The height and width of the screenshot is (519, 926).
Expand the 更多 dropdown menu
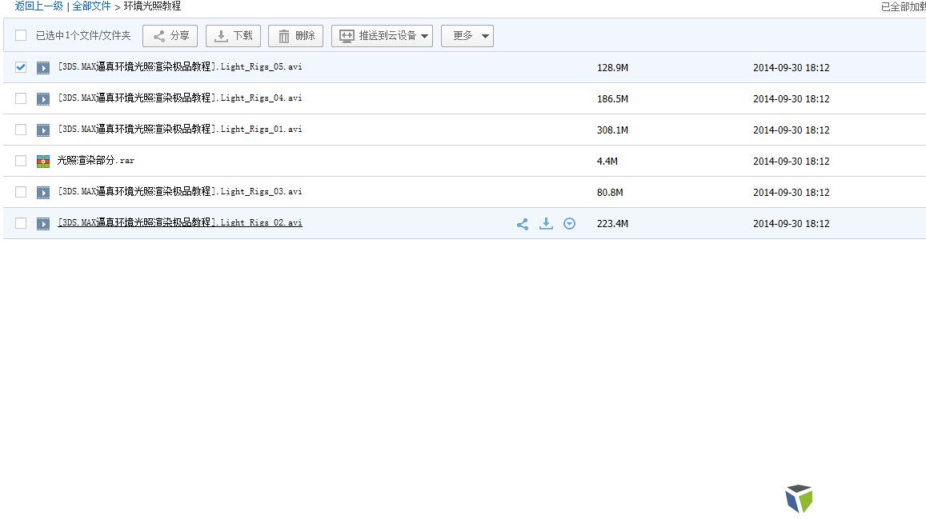(x=467, y=36)
